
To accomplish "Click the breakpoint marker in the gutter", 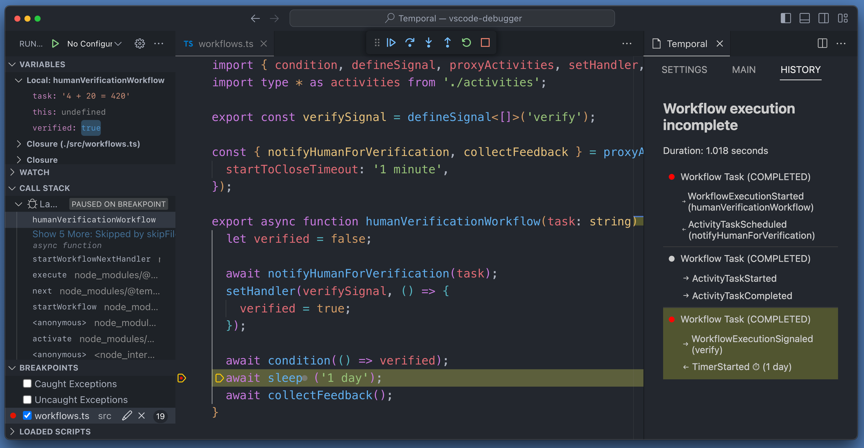I will (x=181, y=378).
